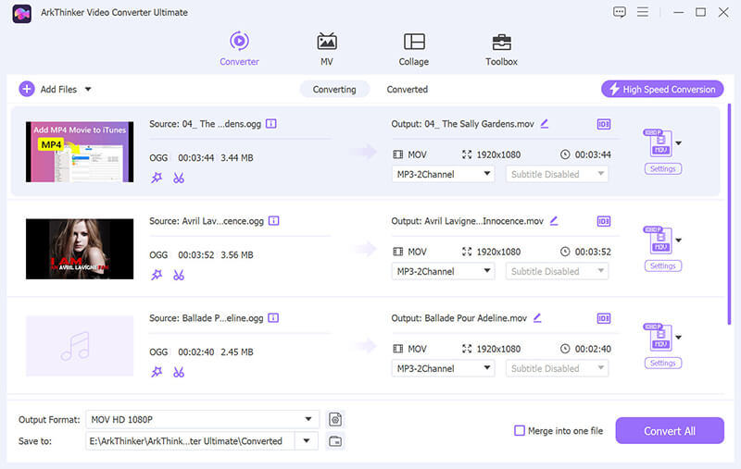Screen dimensions: 741x469
Task: Open the feedback chat icon in title bar
Action: click(619, 12)
